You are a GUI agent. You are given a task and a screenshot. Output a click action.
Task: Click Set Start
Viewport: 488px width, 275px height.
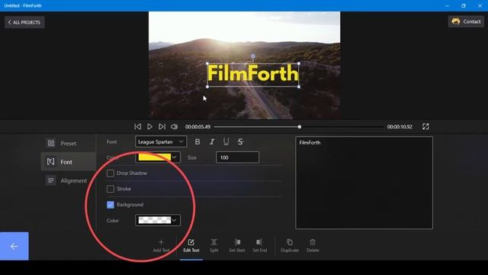(x=237, y=246)
